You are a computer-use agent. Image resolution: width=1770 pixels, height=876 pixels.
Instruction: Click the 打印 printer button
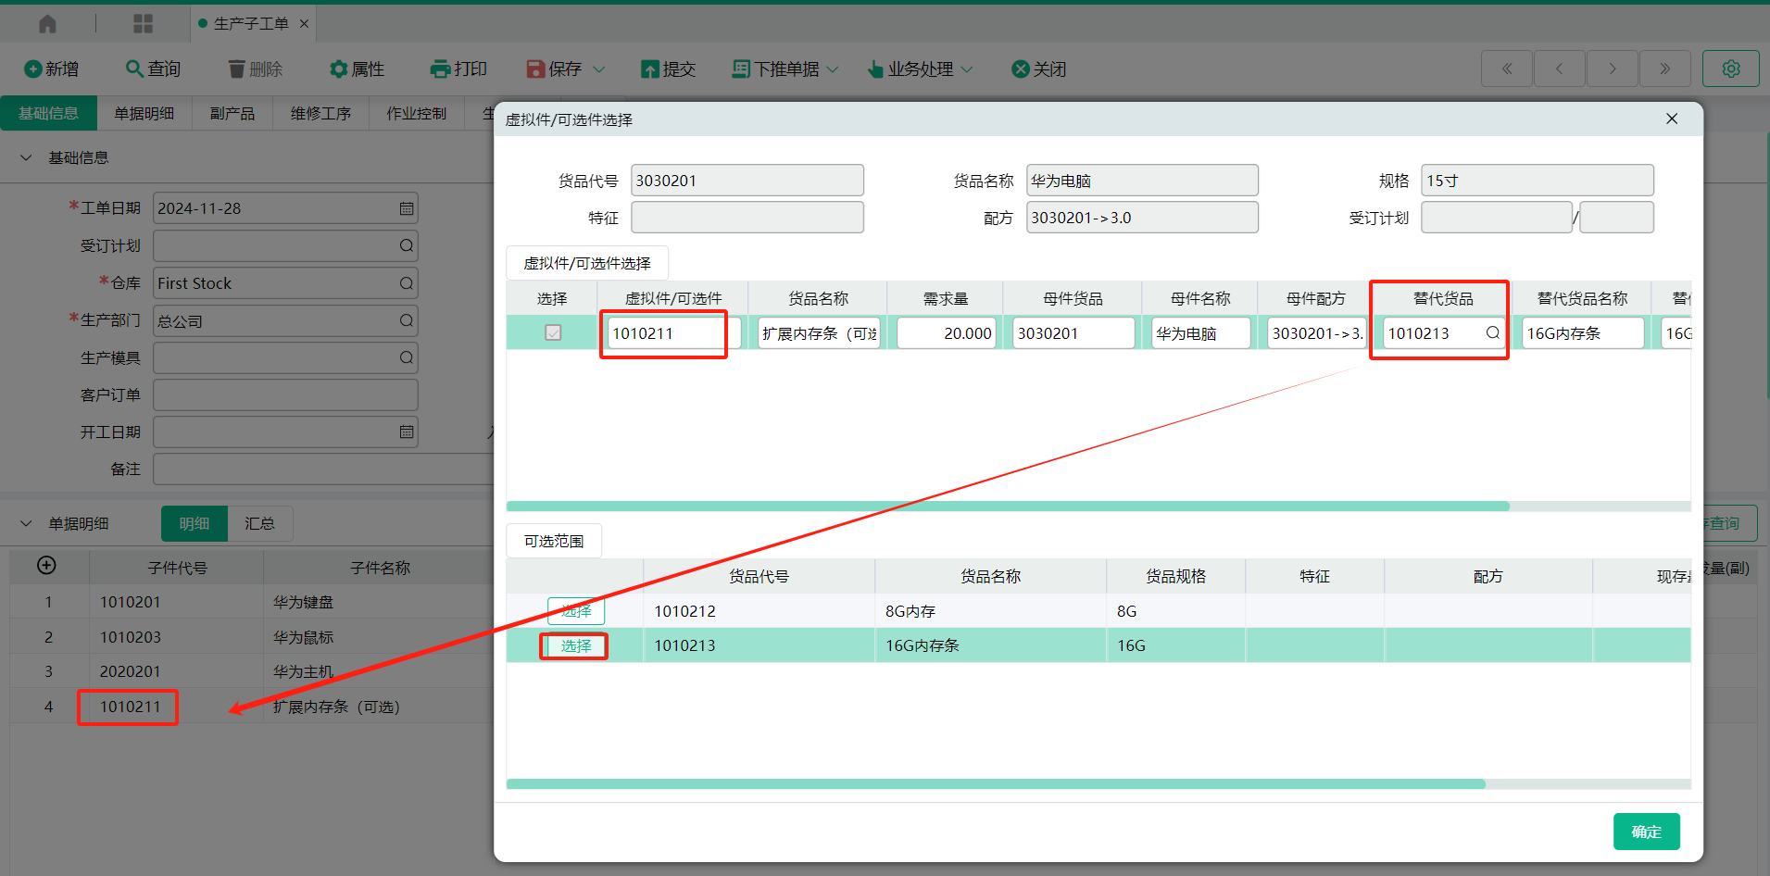[x=458, y=69]
